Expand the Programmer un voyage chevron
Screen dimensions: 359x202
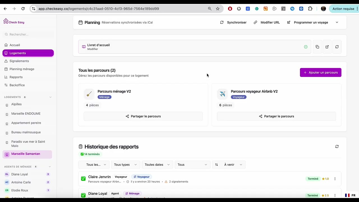click(337, 22)
